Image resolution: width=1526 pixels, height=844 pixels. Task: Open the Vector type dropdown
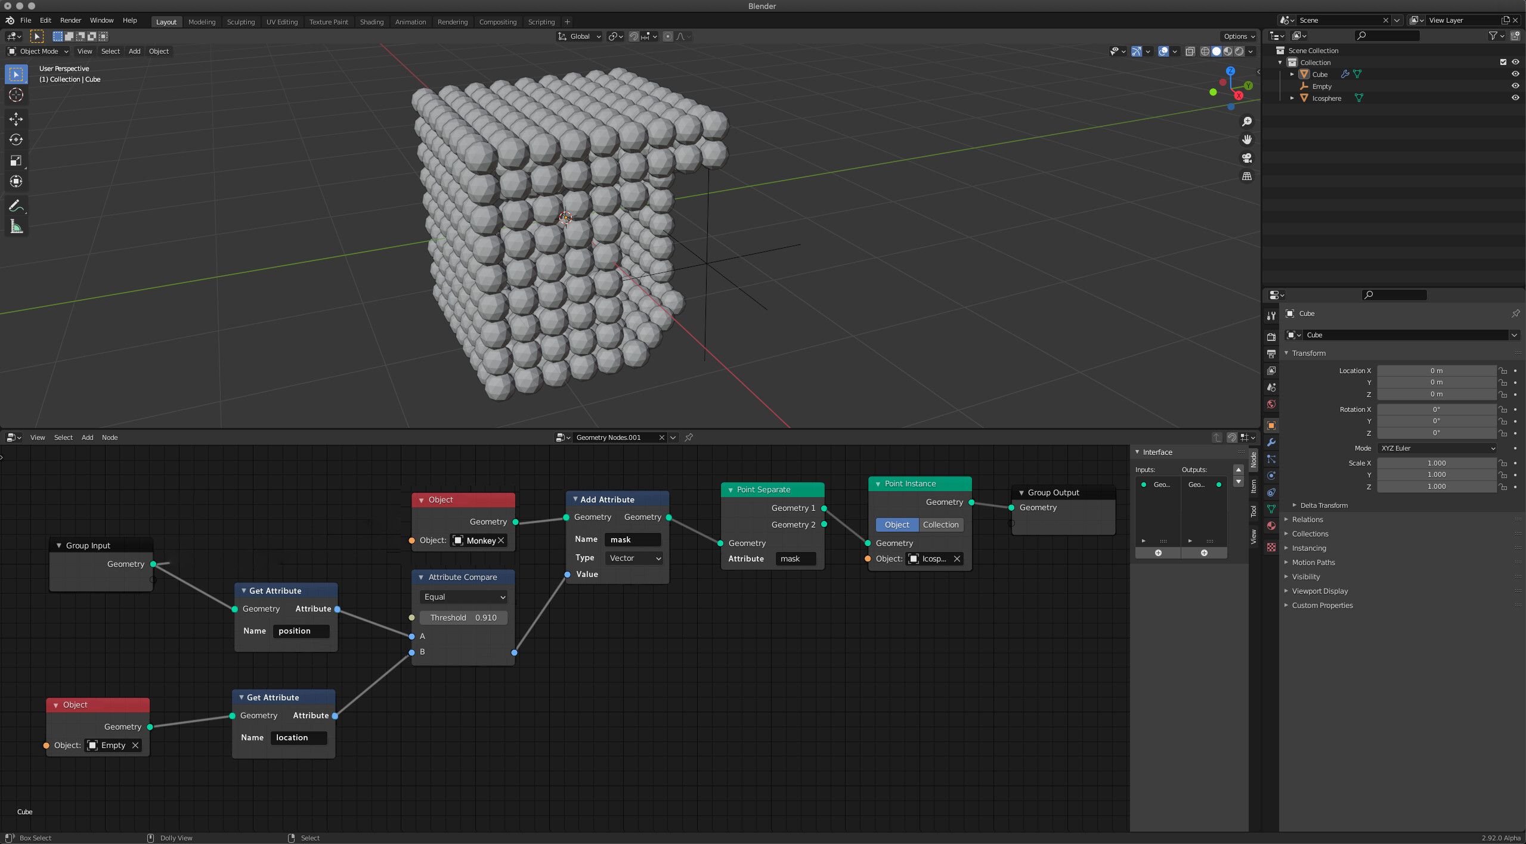click(634, 558)
